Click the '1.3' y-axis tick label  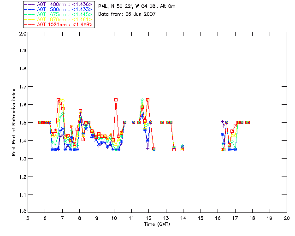(23, 159)
